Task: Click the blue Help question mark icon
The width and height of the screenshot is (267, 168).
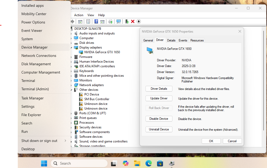Action: pyautogui.click(x=96, y=21)
